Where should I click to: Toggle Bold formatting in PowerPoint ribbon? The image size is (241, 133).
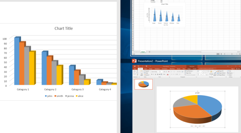pyautogui.click(x=152, y=74)
